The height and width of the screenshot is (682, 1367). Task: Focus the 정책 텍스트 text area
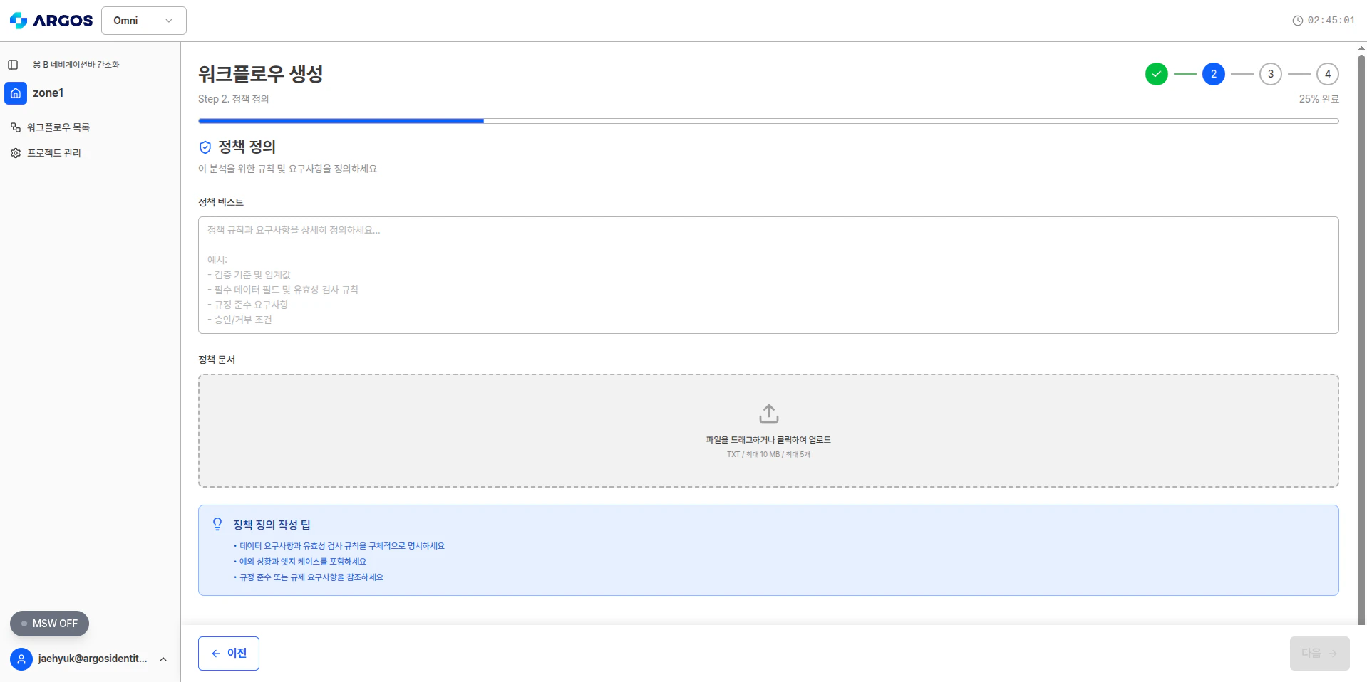coord(768,276)
